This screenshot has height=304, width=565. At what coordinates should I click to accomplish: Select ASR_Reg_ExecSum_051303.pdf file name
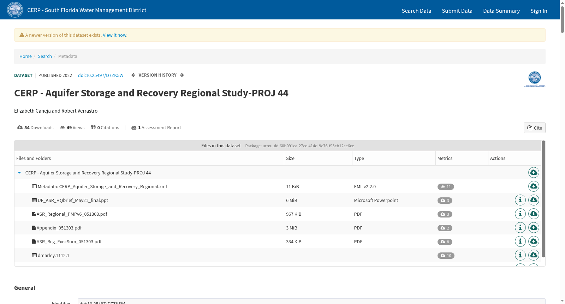[69, 242]
